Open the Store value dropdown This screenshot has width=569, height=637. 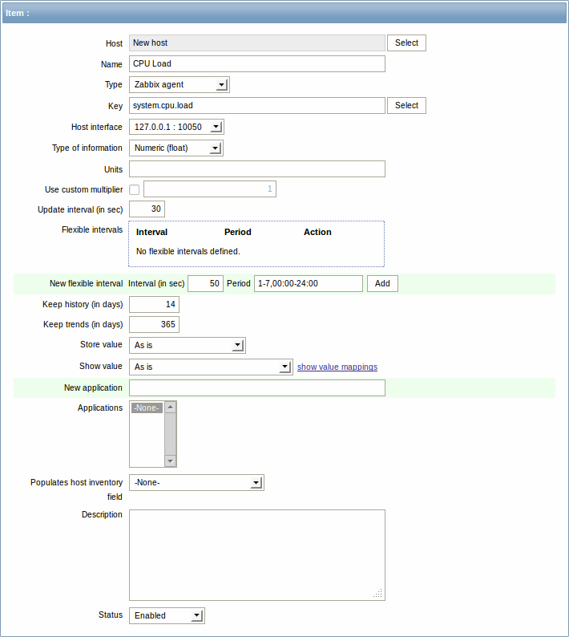188,345
